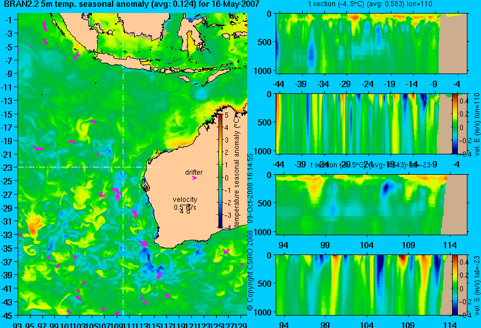Screen dimensions: 481x328
Task: Select the 'velocity' legend label
Action: [x=185, y=200]
